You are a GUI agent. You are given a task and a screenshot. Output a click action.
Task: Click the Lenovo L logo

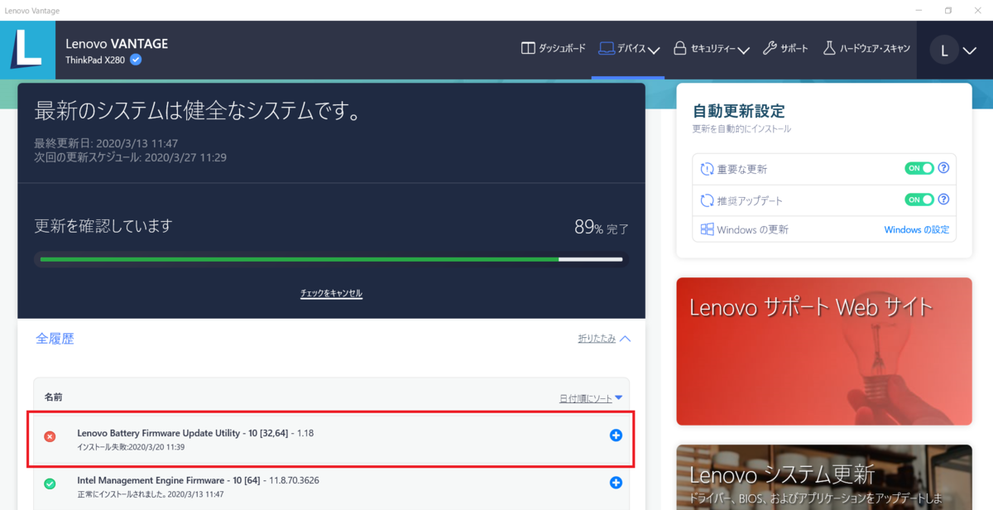(x=26, y=50)
